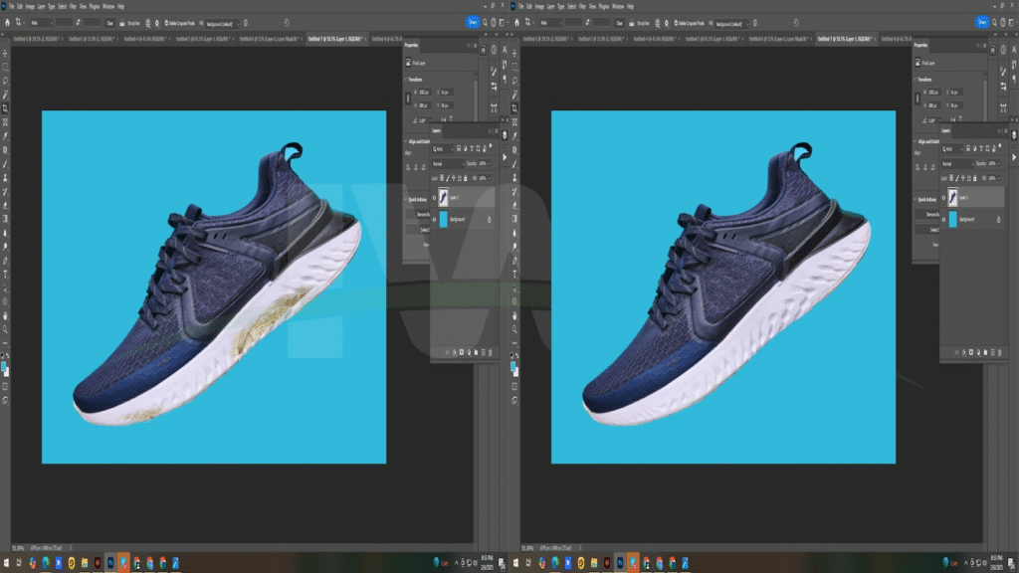Hide Layer 1 in the left window
Viewport: 1019px width, 573px height.
[x=435, y=198]
